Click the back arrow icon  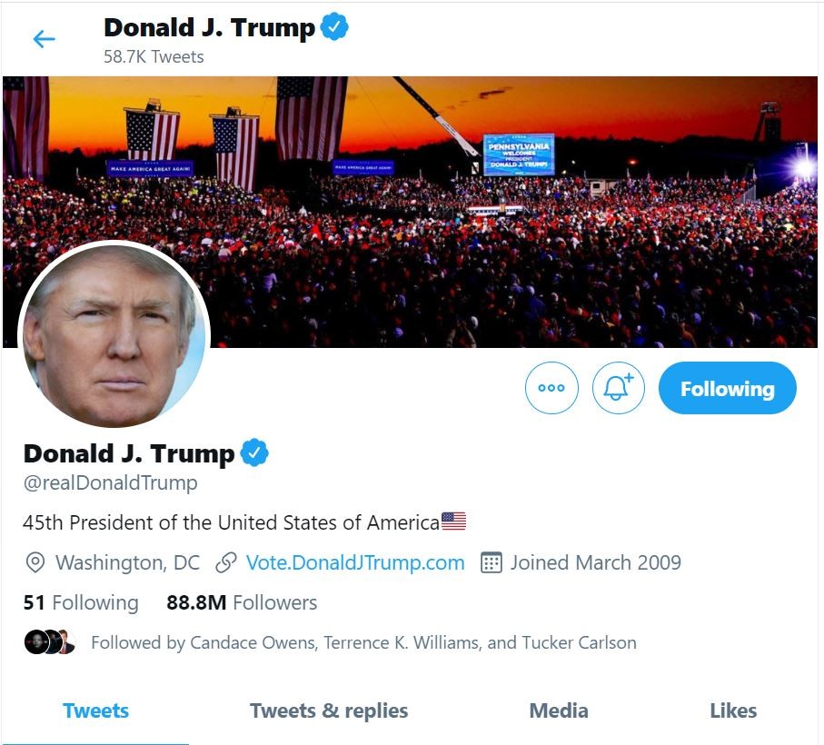click(x=44, y=39)
